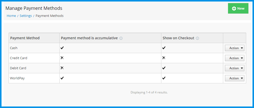This screenshot has height=108, width=254.
Task: Open the Action dropdown for Credit Card
Action: pyautogui.click(x=235, y=58)
